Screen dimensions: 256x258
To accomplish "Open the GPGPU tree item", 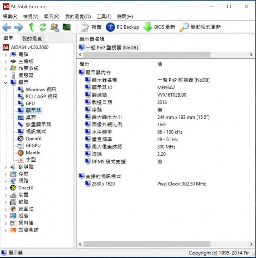I will point(29,146).
